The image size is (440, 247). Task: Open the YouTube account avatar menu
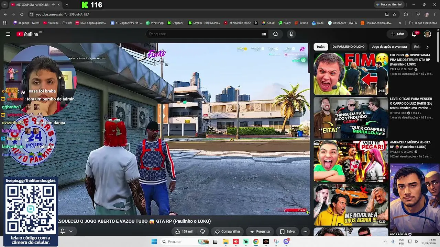(427, 34)
